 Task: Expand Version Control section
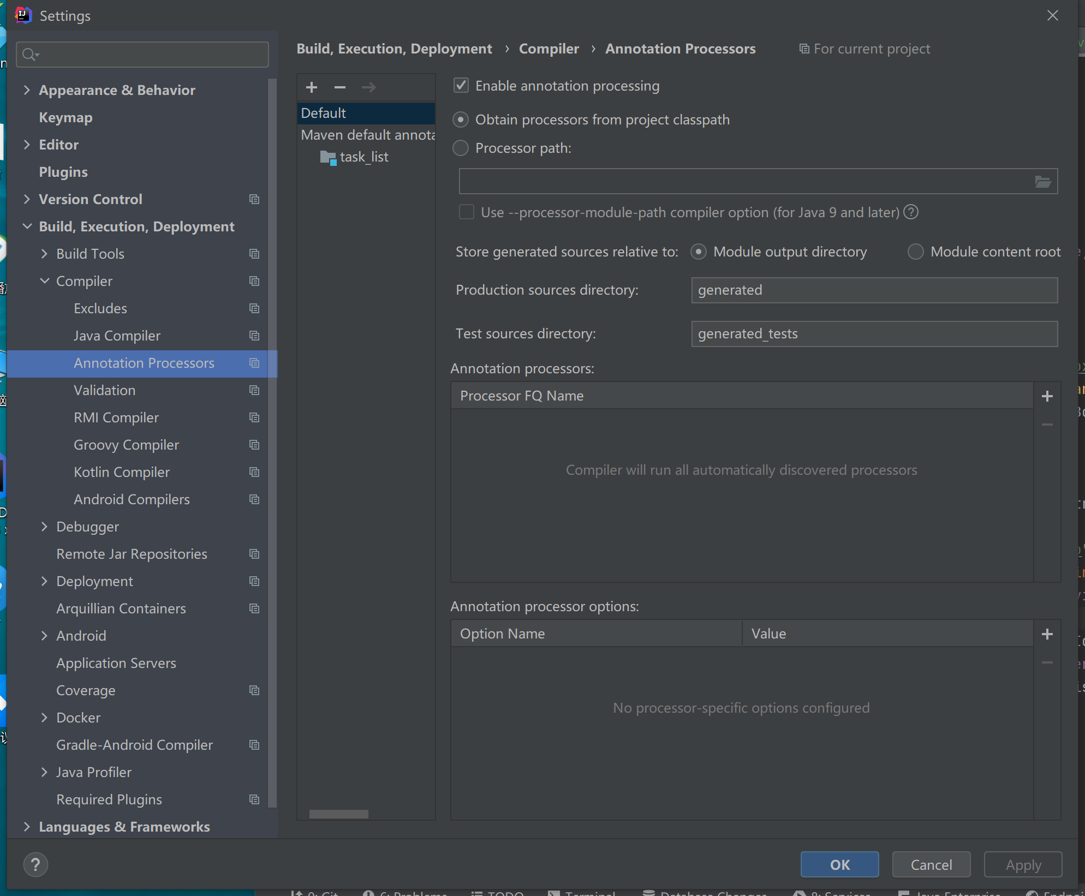(x=27, y=199)
